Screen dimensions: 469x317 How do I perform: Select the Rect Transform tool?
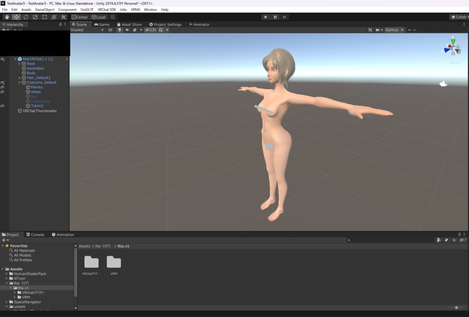[44, 17]
